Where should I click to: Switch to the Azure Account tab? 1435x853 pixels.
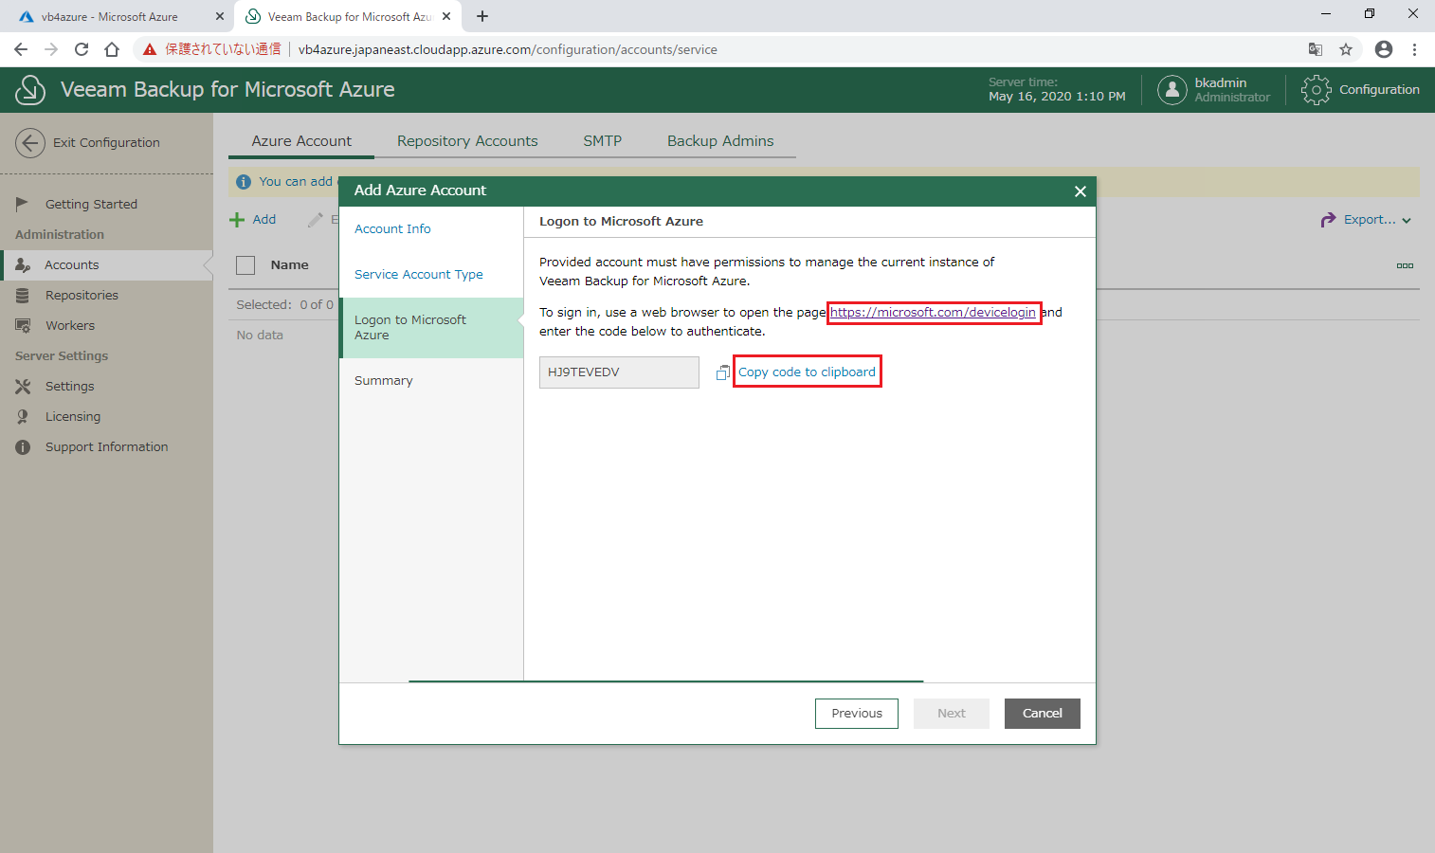point(301,141)
